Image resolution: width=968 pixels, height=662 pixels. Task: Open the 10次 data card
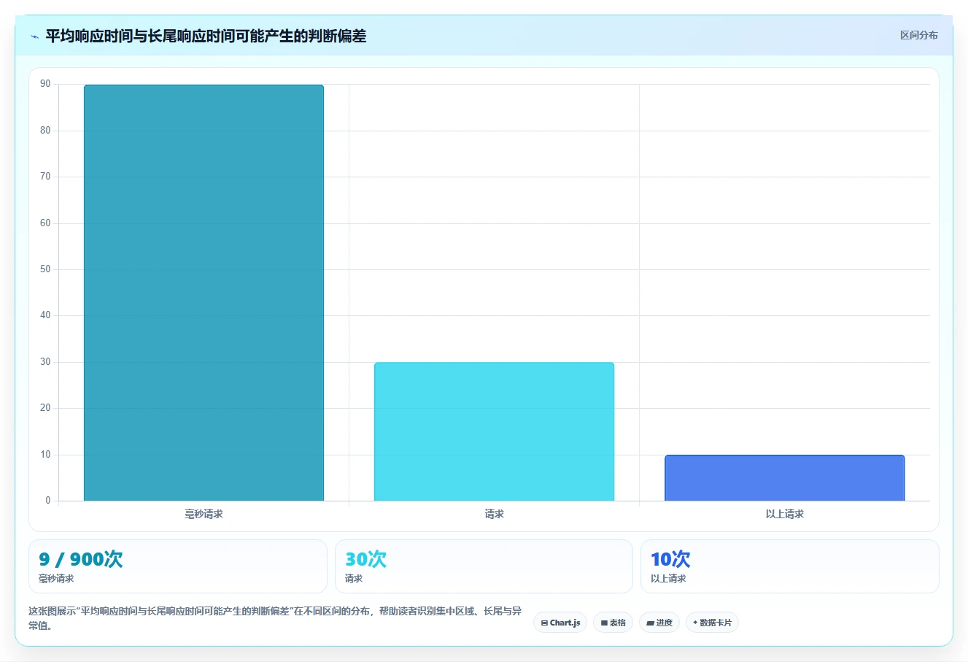789,566
